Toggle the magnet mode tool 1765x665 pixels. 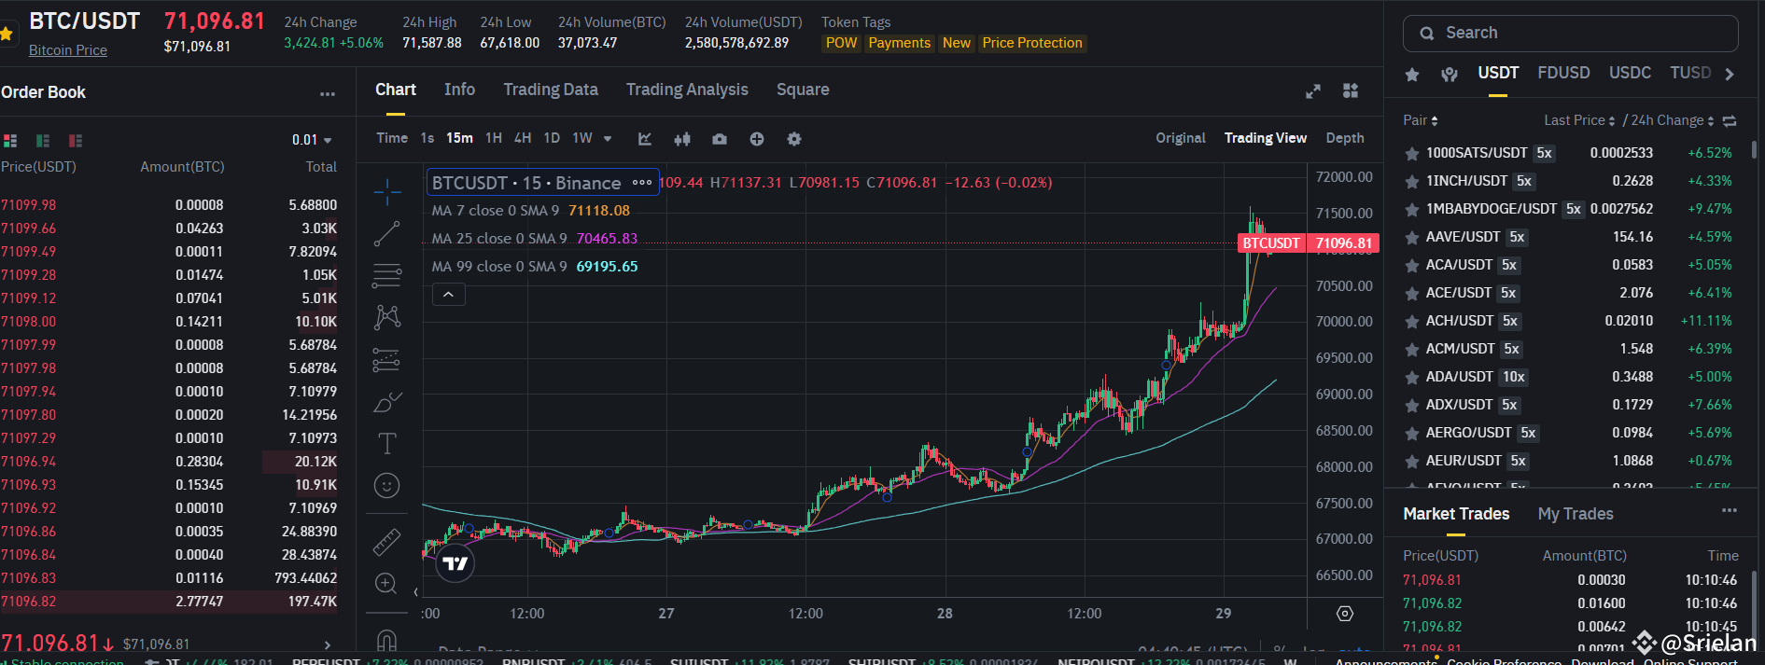386,640
